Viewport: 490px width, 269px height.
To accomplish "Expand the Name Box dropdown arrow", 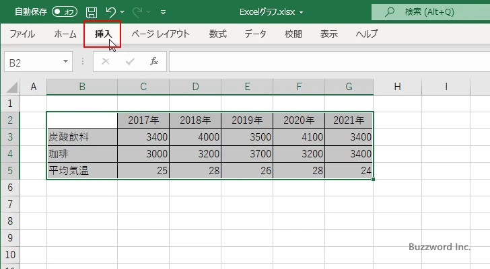I will 66,61.
